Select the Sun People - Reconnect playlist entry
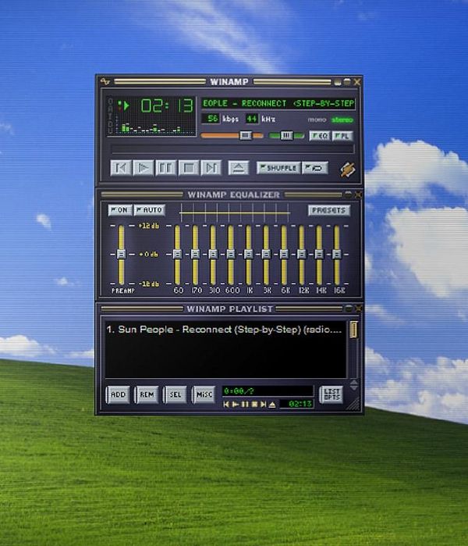Screen dimensions: 468x546 [x=225, y=330]
